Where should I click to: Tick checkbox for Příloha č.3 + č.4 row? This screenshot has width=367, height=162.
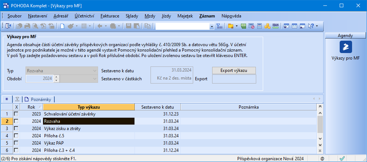16,150
